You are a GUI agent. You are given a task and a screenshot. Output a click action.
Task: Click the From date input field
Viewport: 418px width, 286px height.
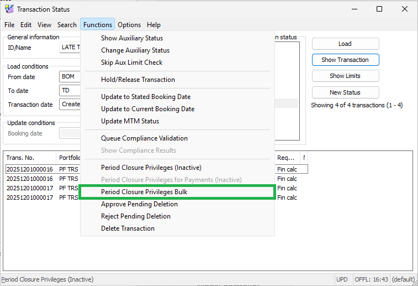[70, 77]
